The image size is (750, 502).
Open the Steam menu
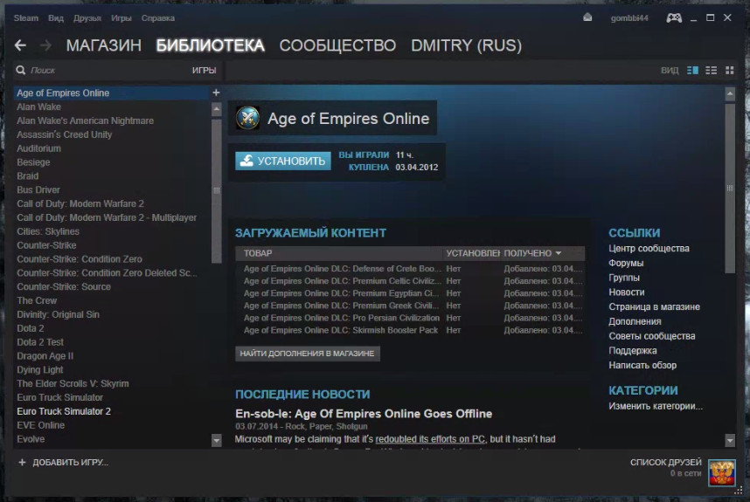pyautogui.click(x=26, y=18)
